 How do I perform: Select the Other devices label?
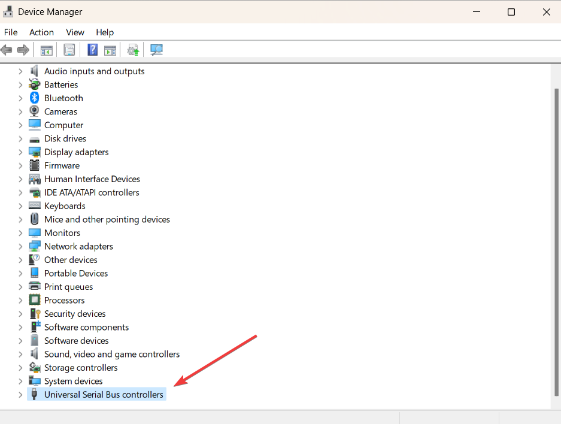71,260
